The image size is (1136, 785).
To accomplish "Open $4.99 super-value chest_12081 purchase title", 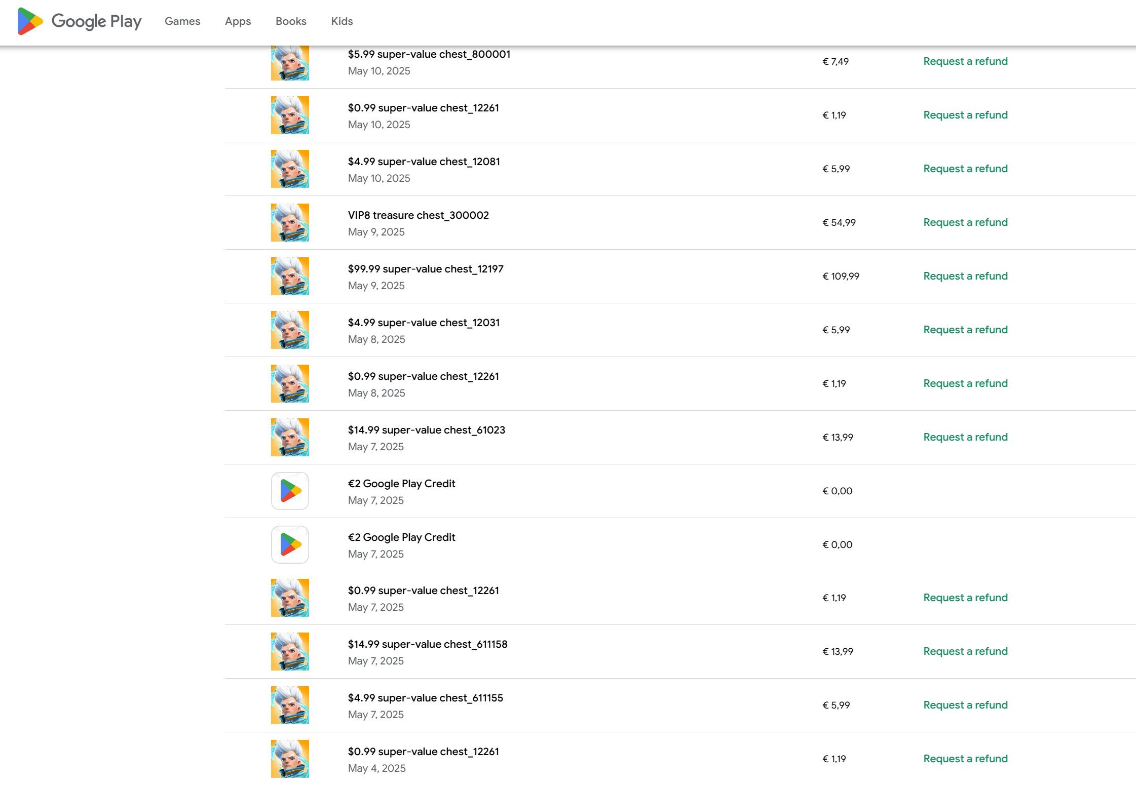I will (424, 162).
